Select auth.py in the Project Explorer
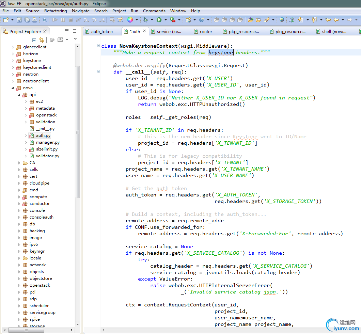Image resolution: width=361 pixels, height=334 pixels. [43, 136]
